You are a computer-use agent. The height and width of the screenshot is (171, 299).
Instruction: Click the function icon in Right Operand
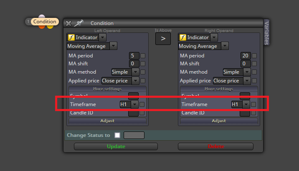182,37
